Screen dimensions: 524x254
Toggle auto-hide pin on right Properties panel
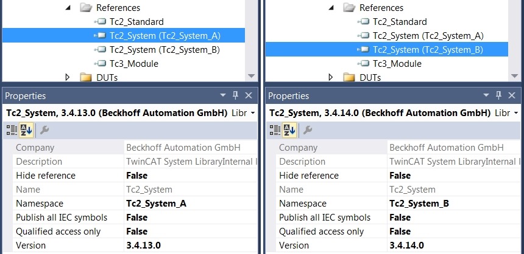(498, 96)
